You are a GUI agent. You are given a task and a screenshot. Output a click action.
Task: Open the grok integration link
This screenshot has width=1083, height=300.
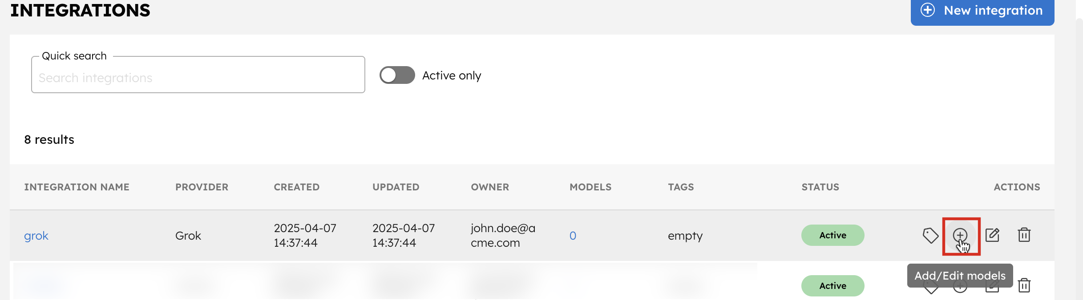tap(36, 236)
